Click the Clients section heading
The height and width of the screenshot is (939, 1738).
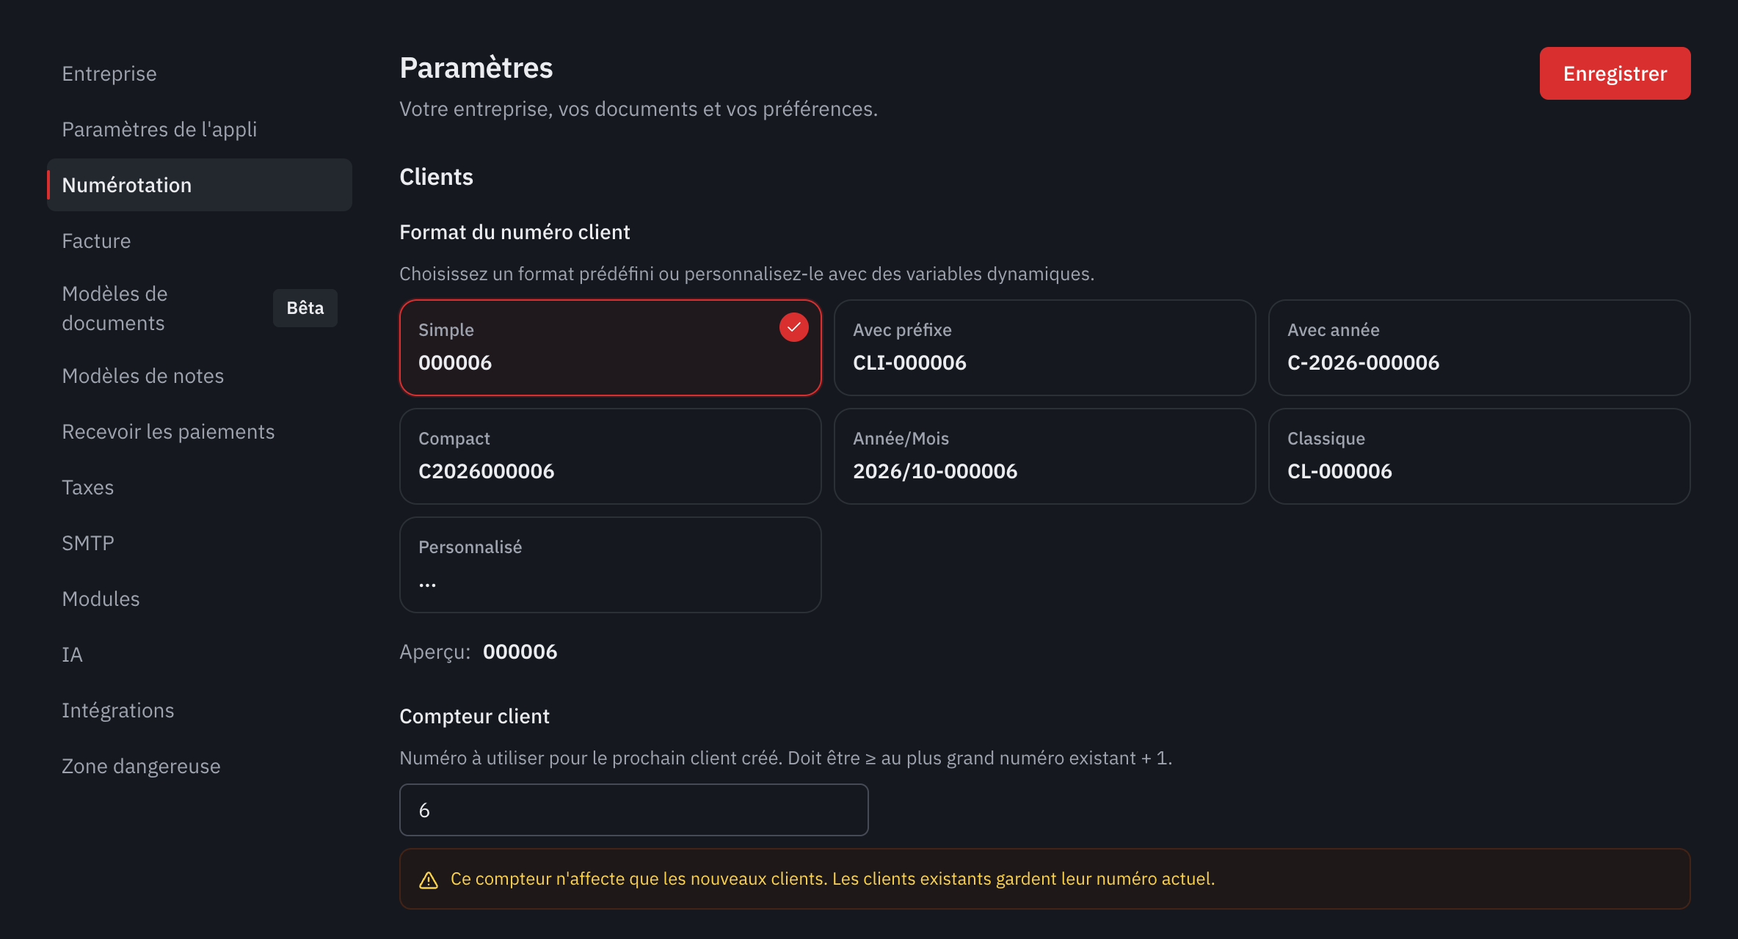[436, 177]
